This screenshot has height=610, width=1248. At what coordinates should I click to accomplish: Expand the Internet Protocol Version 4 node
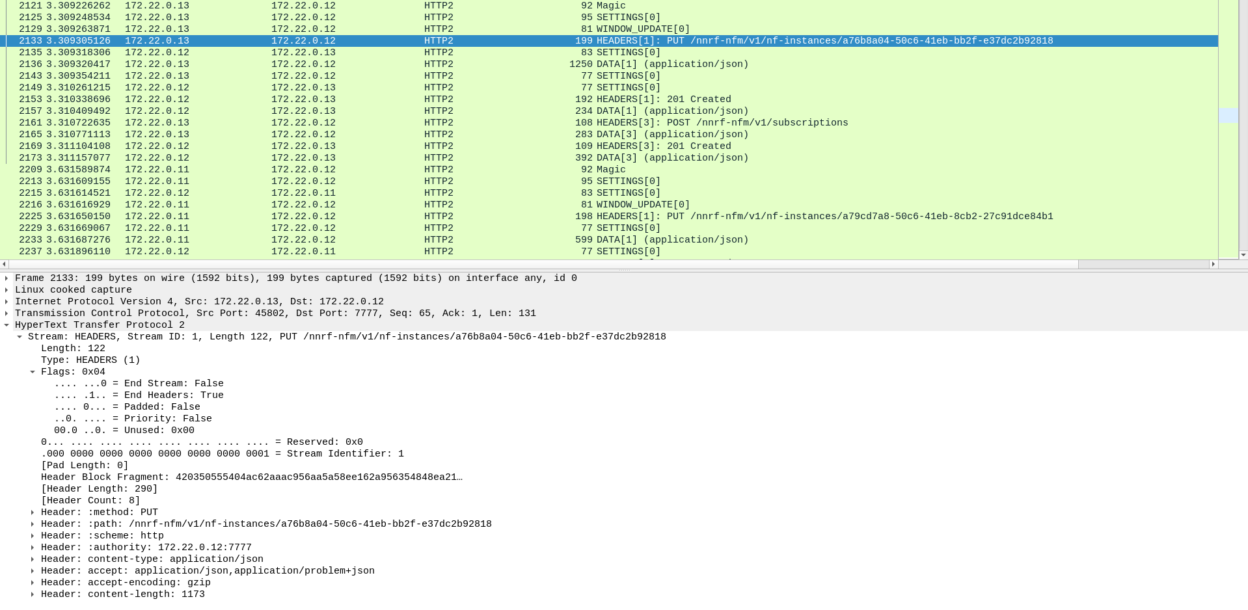point(7,301)
